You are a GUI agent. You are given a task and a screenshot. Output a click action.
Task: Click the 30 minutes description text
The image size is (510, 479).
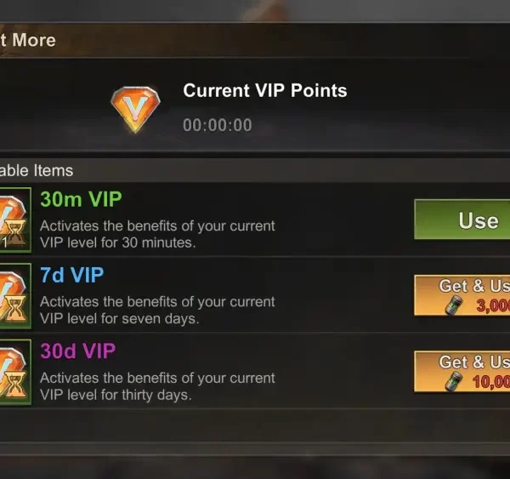click(157, 234)
